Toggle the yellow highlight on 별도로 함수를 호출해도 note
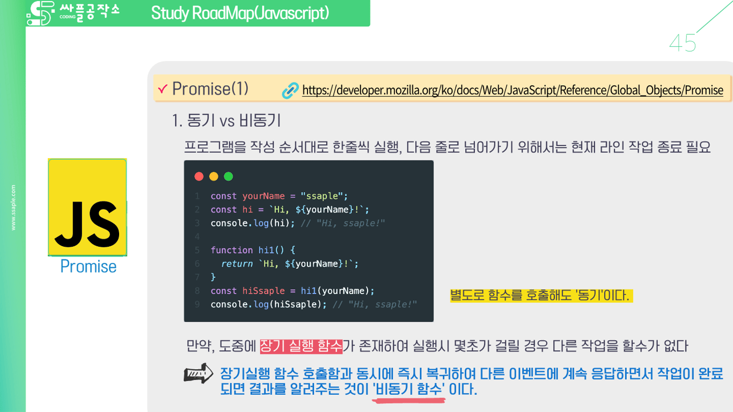Screen dimensions: 733x412 [x=541, y=296]
